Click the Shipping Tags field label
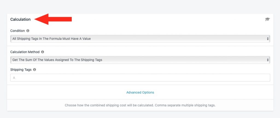The width and height of the screenshot is (280, 118). (x=21, y=69)
